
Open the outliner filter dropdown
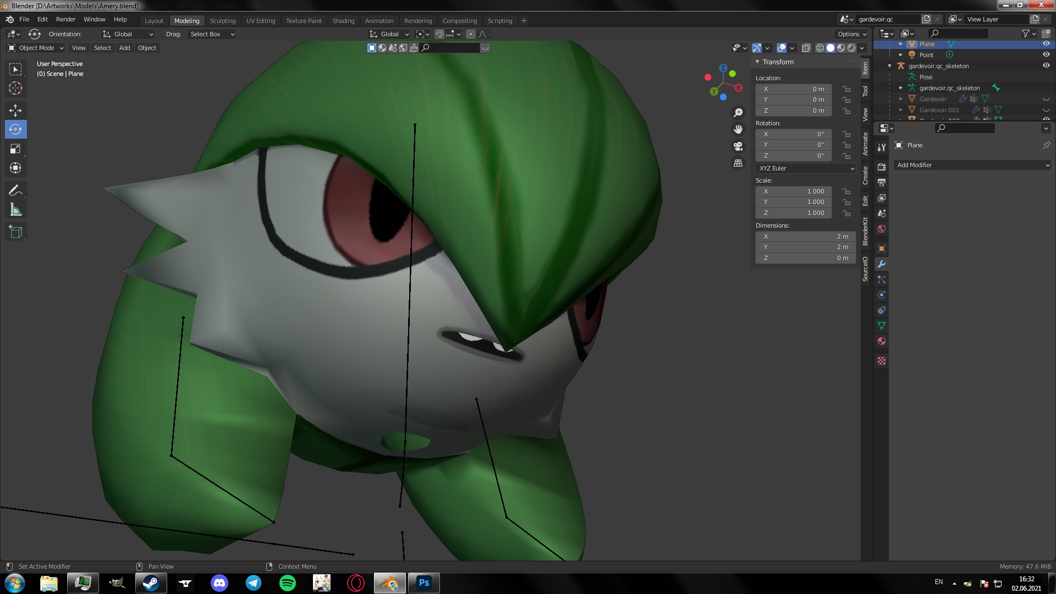coord(1028,34)
